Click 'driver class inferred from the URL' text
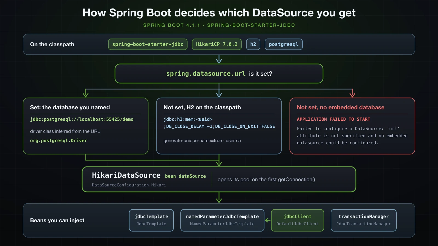438x246 pixels. pos(65,131)
